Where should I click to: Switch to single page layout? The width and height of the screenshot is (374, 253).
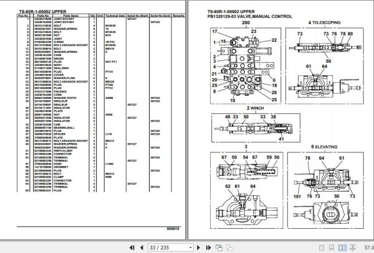[x=322, y=247]
